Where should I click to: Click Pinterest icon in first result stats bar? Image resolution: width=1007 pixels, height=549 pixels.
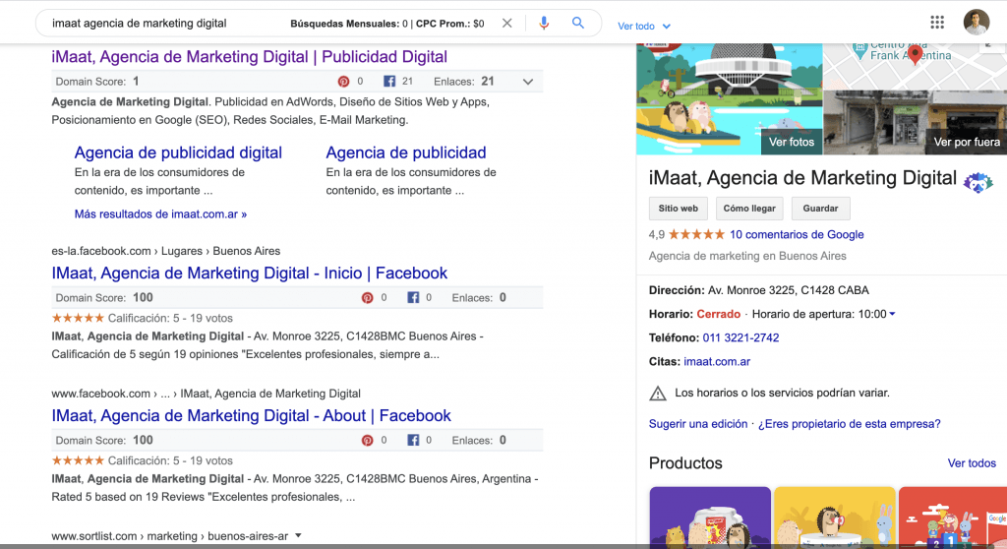(x=343, y=82)
